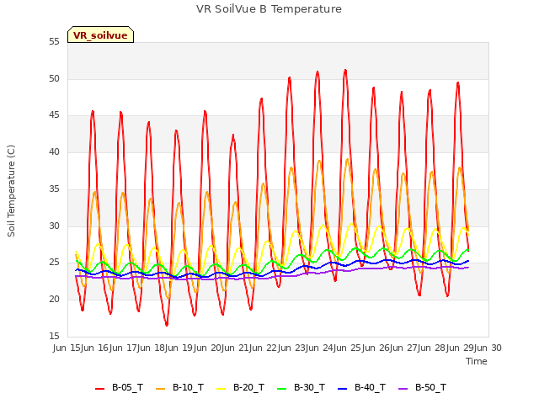Click the 15 y-axis tick value
The width and height of the screenshot is (539, 404).
pos(54,336)
